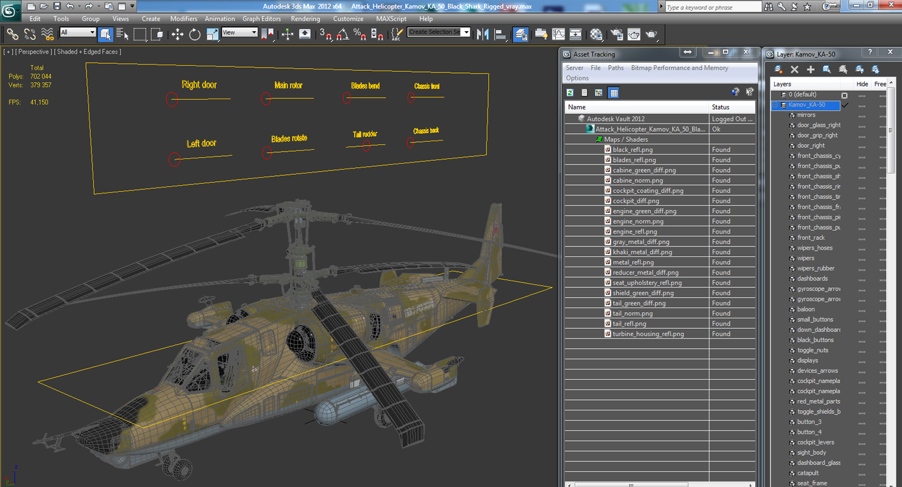Toggle Select and Manipulate mode
This screenshot has height=487, width=902.
[288, 35]
